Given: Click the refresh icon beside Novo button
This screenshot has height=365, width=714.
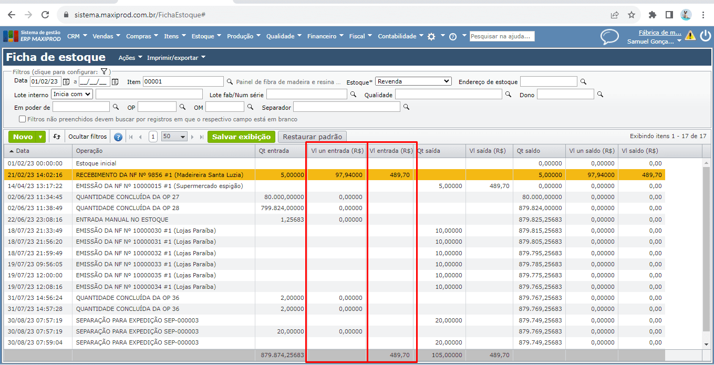Looking at the screenshot, I should point(57,137).
